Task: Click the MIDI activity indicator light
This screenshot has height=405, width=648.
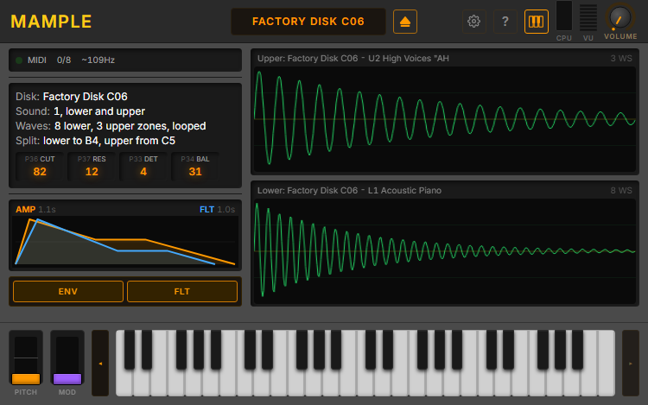Action: coord(19,60)
